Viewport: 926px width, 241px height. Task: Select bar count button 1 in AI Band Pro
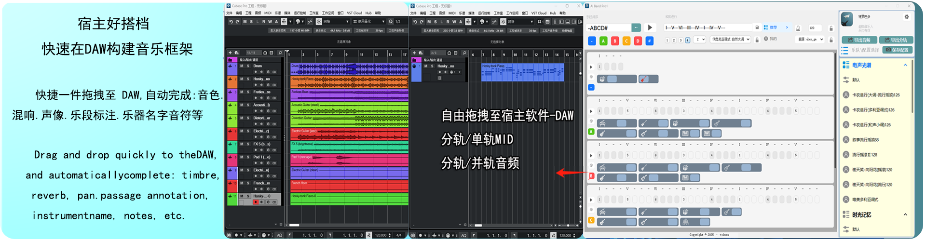point(667,40)
